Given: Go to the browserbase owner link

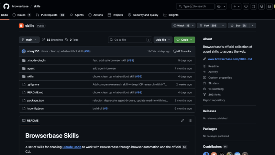Looking at the screenshot, I should pos(20,6).
